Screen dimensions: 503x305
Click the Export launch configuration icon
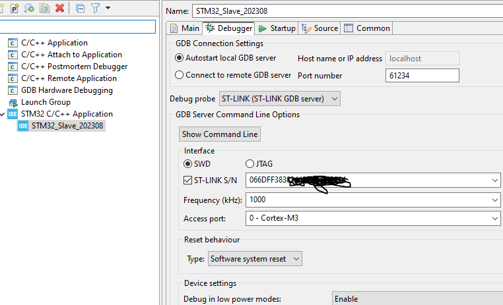(x=30, y=8)
